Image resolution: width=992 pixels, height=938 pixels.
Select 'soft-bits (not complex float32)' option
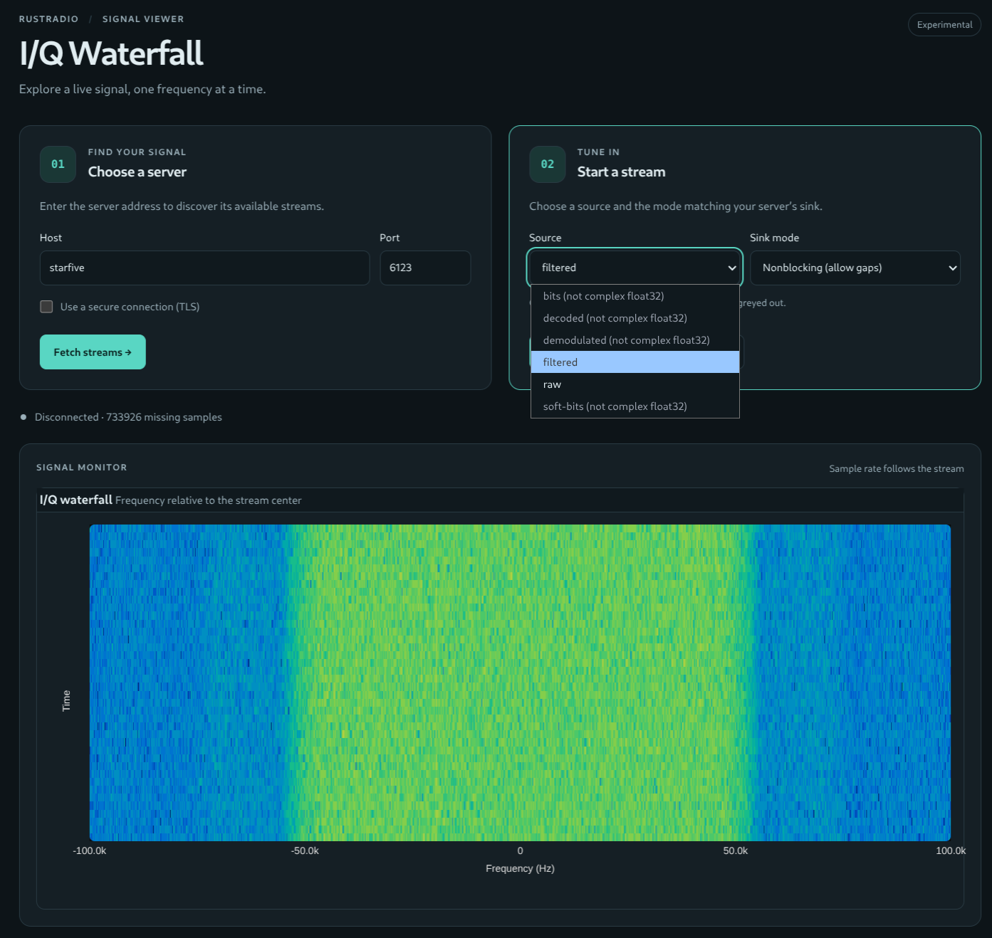tap(635, 406)
